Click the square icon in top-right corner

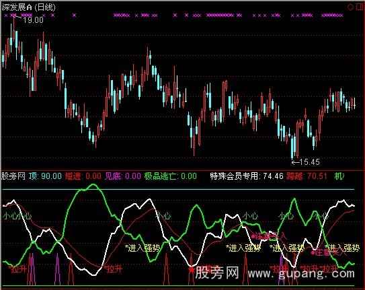[360, 7]
